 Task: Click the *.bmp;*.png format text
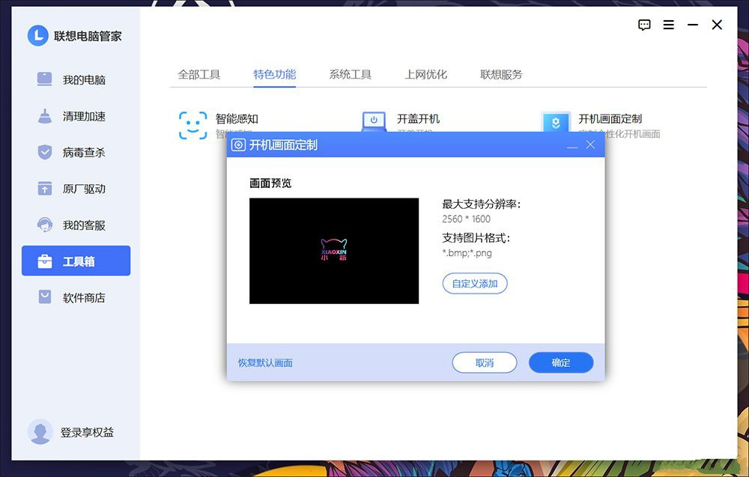[467, 252]
